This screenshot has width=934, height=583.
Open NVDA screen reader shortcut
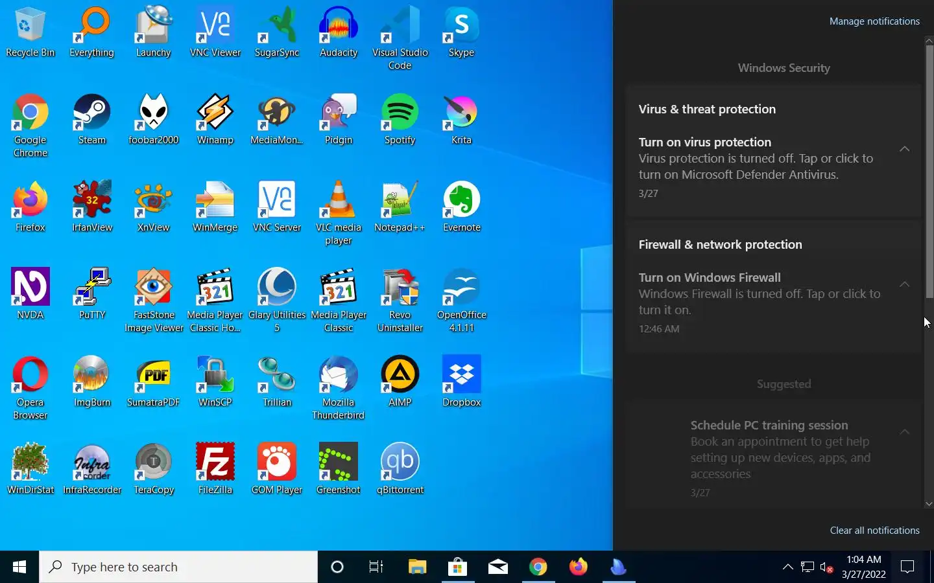pyautogui.click(x=30, y=295)
